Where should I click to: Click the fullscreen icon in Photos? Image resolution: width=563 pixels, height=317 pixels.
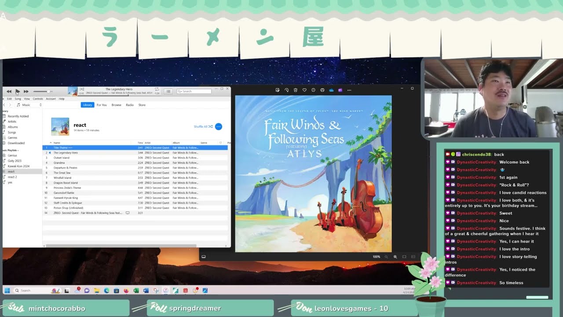pyautogui.click(x=413, y=257)
